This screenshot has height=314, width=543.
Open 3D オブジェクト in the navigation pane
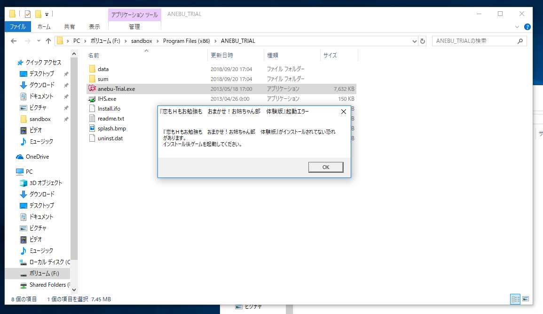pos(46,183)
